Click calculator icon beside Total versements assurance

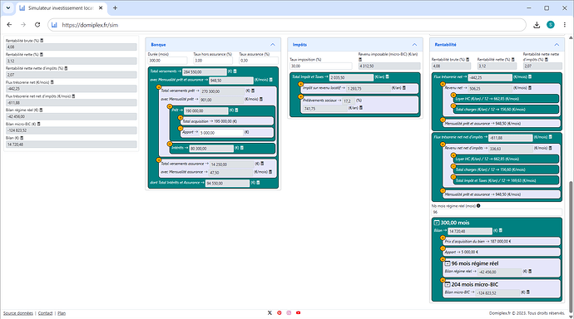262,164
